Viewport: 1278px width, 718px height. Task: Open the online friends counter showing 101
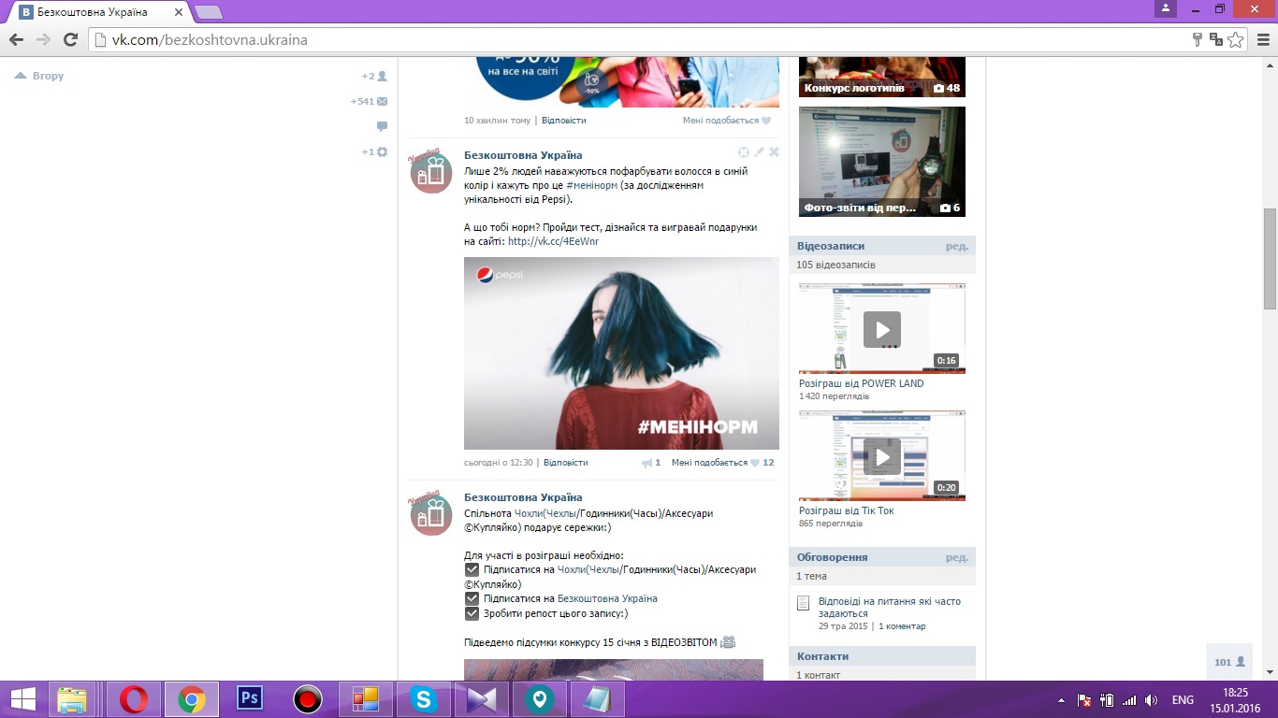click(1229, 662)
